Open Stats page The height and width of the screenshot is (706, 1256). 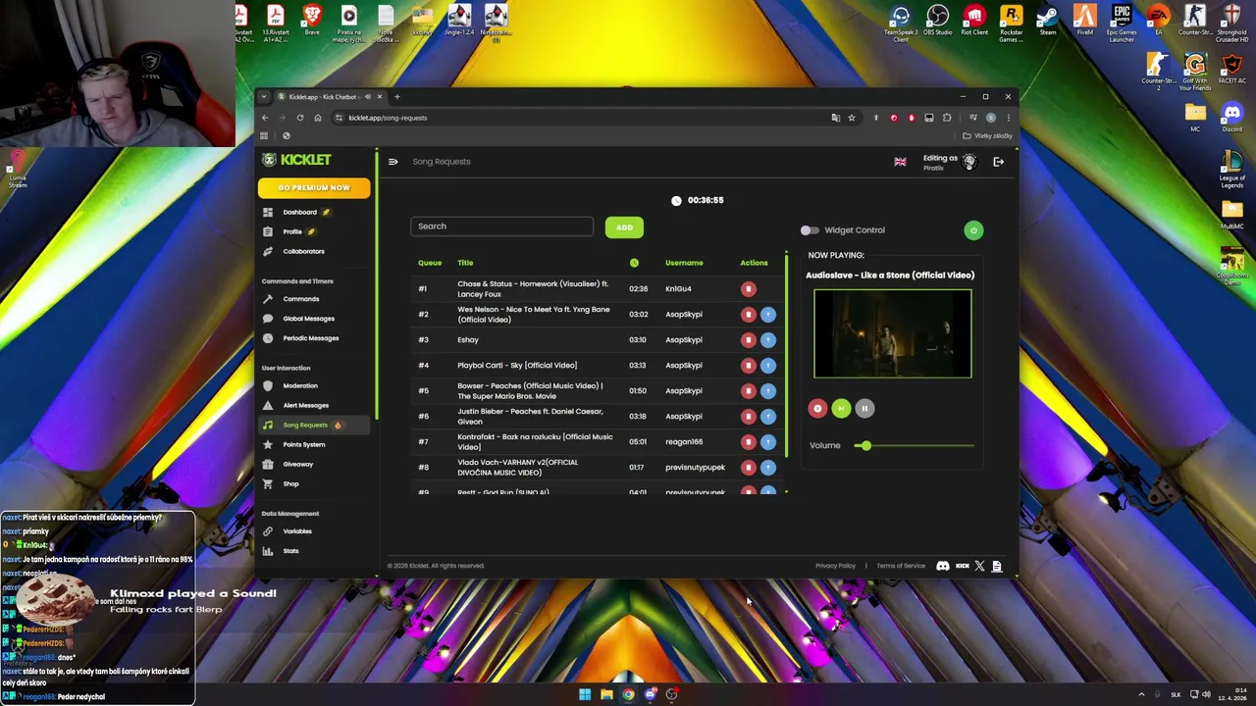(290, 551)
